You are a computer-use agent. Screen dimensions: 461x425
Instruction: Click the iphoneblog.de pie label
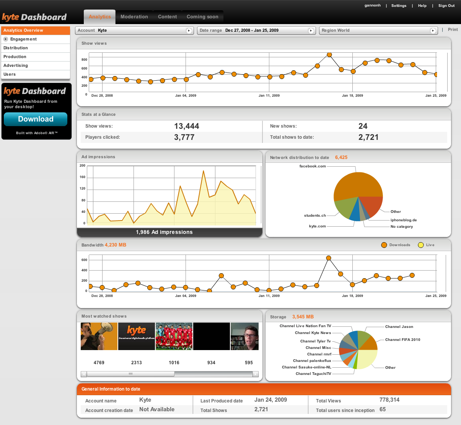404,220
